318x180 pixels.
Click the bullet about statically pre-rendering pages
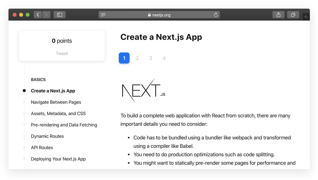214,163
